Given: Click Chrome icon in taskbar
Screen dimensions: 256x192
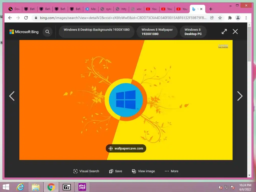Looking at the screenshot, I should pos(51,187).
